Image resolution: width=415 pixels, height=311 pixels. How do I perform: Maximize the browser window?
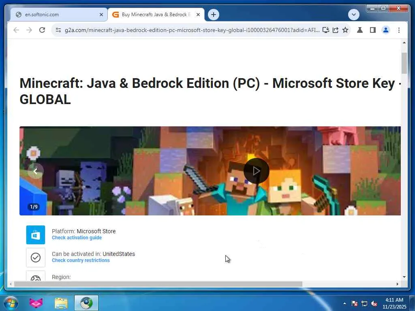[x=383, y=9]
